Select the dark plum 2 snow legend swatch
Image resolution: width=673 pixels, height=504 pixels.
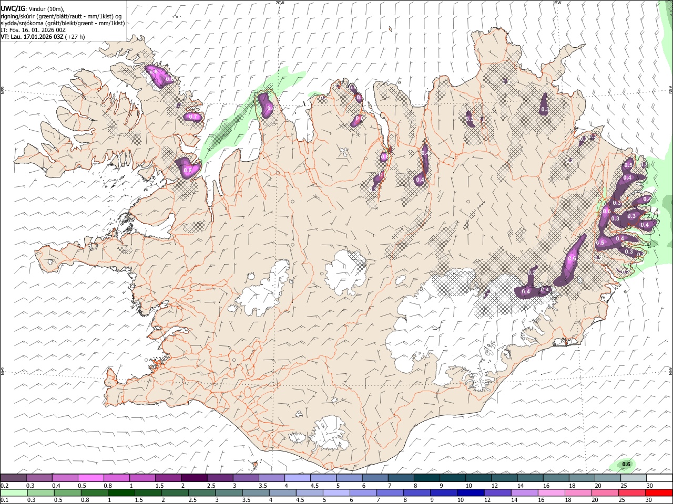tap(194, 478)
